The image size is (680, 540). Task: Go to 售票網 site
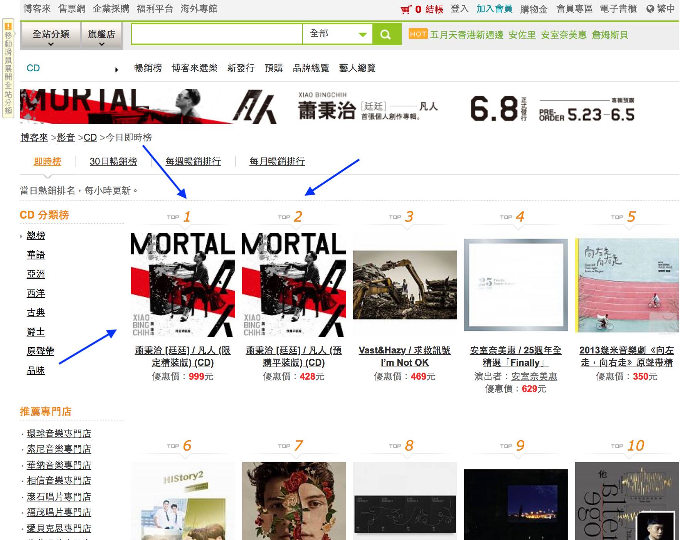(72, 9)
